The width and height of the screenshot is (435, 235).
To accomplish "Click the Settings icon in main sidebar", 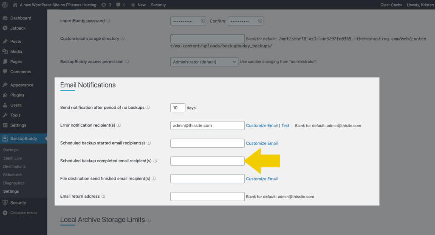I will [x=5, y=125].
